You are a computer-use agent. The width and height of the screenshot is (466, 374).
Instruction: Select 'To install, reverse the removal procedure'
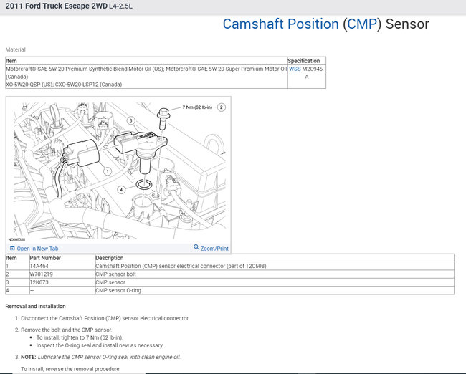tap(71, 369)
